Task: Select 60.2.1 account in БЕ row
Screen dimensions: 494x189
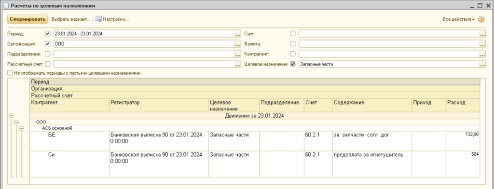Action: (x=318, y=141)
